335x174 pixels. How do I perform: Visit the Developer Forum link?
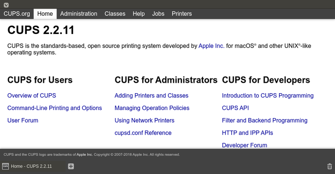pyautogui.click(x=245, y=145)
